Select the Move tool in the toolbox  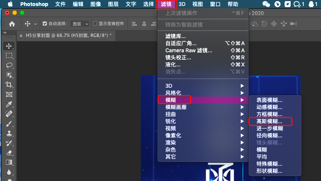pos(9,46)
